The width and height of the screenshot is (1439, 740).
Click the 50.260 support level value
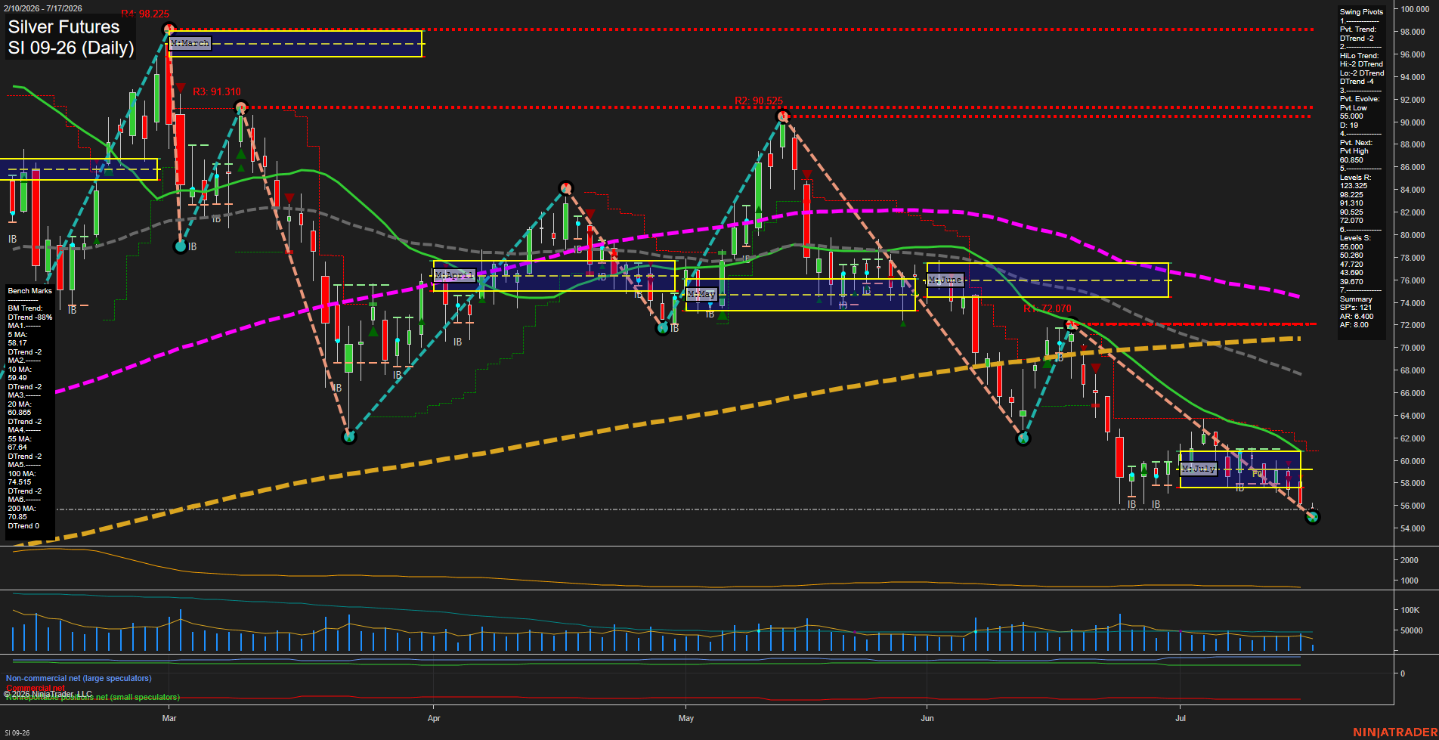tap(1351, 255)
